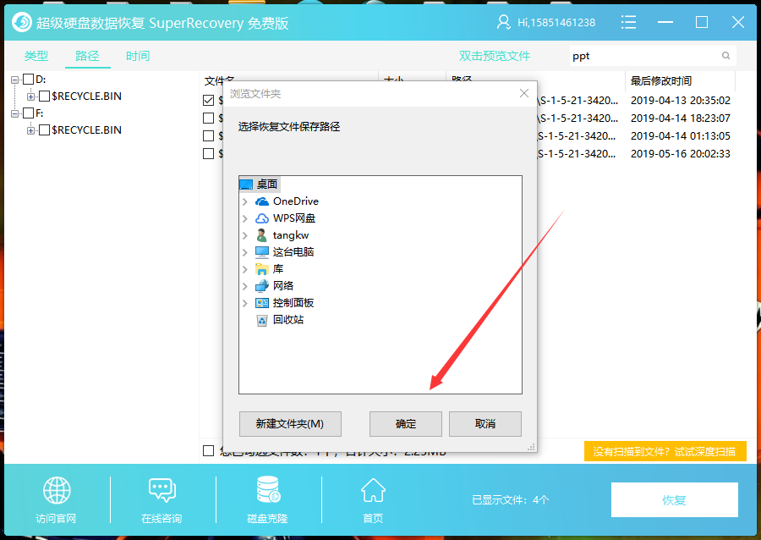The image size is (761, 540).
Task: Click 选择恢复文件保存路径 label
Action: (289, 127)
